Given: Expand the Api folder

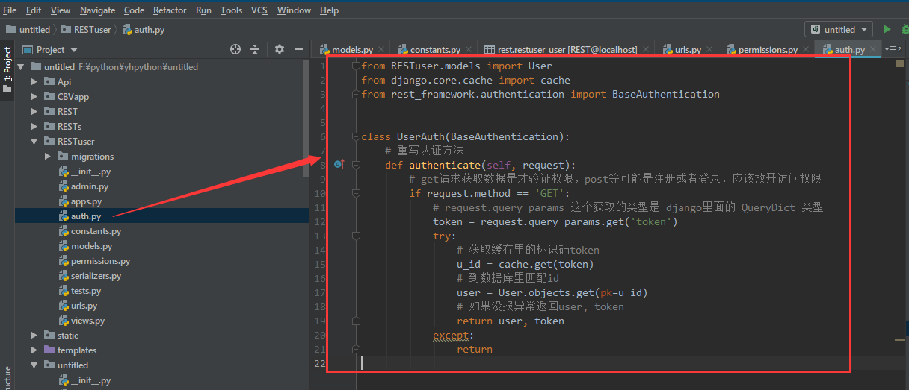Looking at the screenshot, I should pyautogui.click(x=34, y=82).
